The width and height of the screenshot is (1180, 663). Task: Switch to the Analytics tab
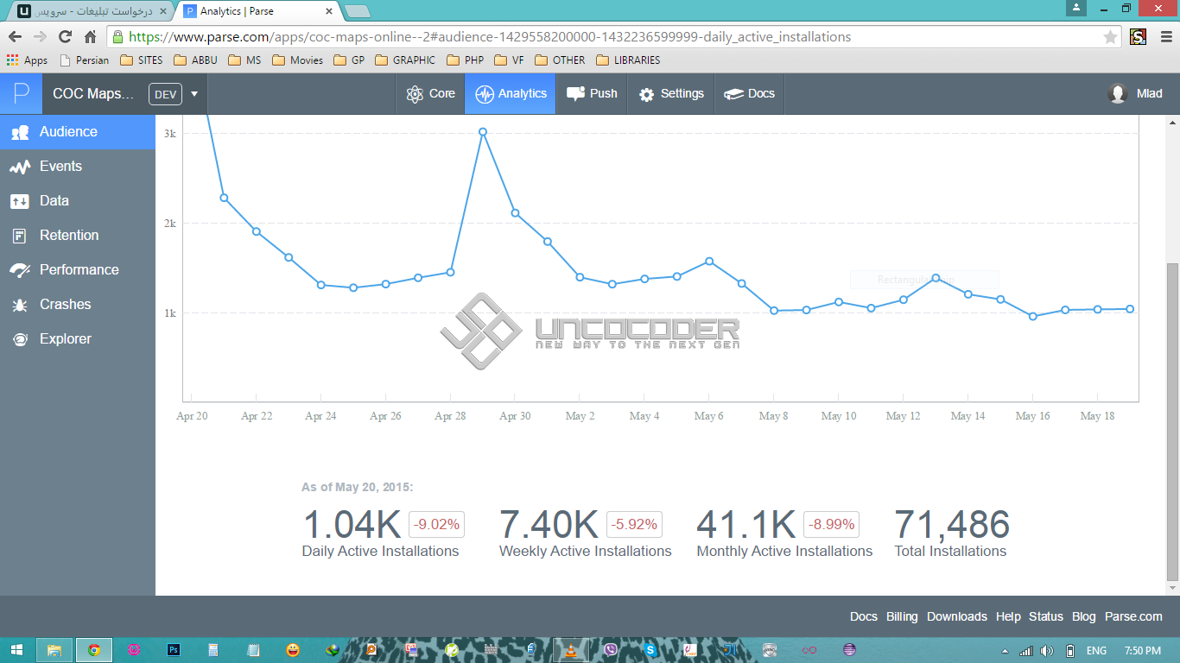511,93
